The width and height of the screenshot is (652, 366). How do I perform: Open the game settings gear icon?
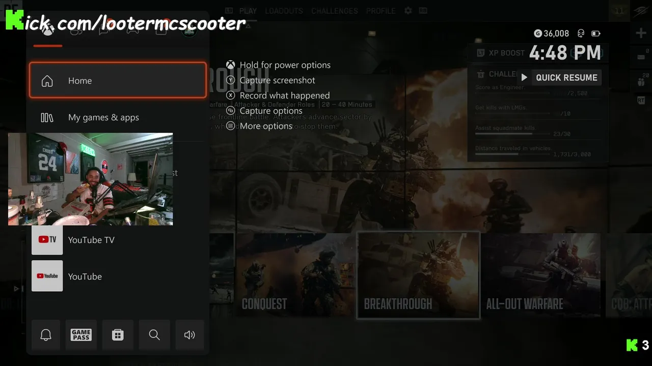coord(408,11)
